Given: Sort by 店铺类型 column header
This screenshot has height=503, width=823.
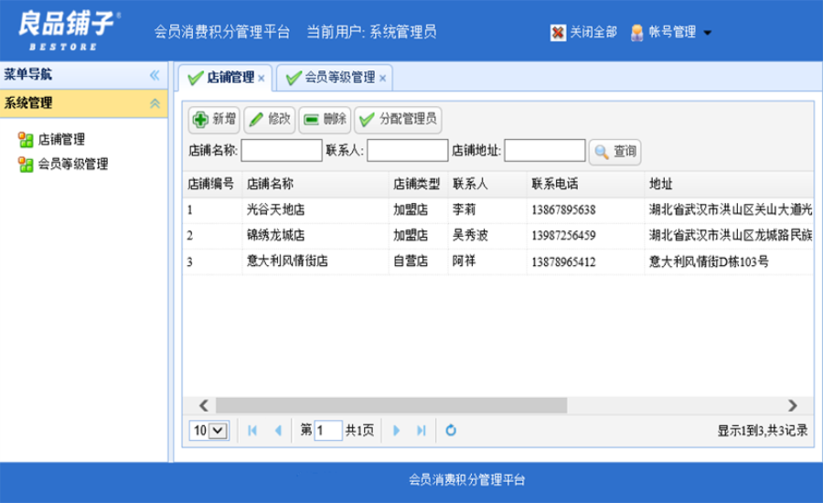Looking at the screenshot, I should coord(417,184).
